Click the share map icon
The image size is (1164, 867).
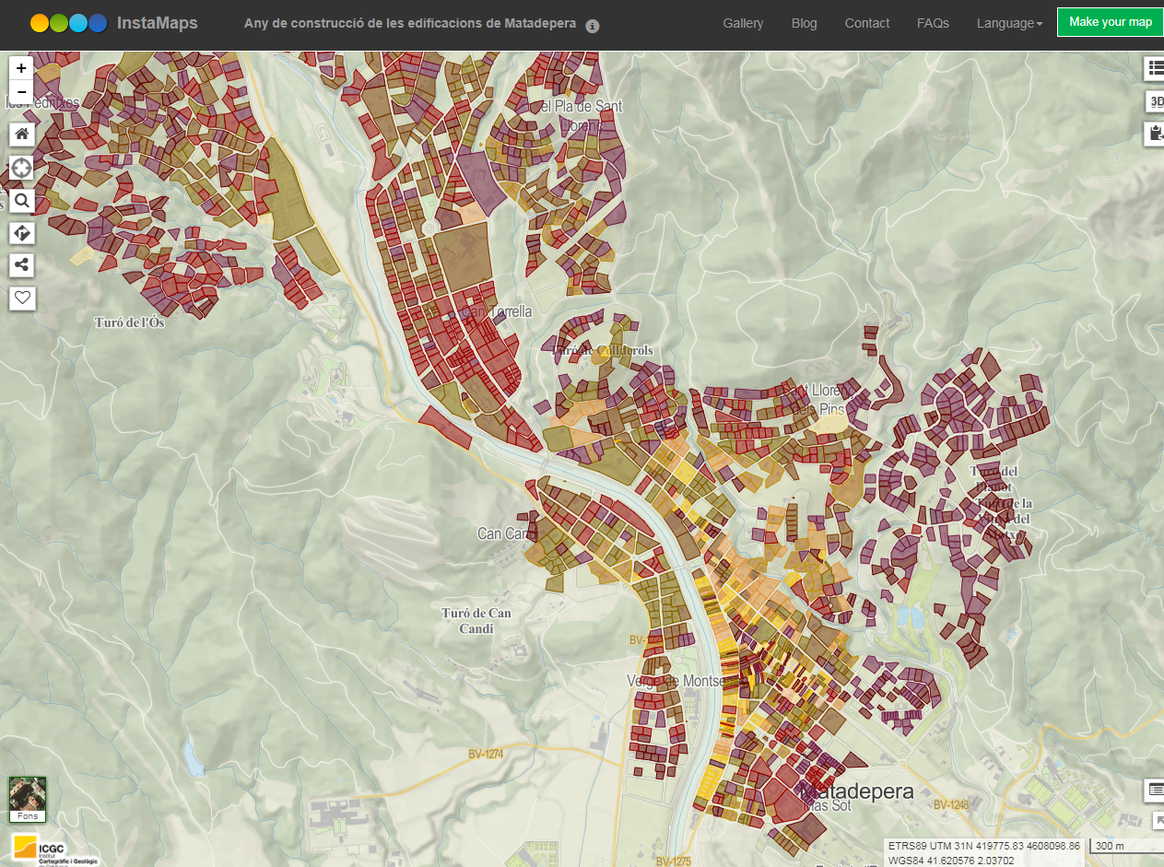(x=22, y=265)
